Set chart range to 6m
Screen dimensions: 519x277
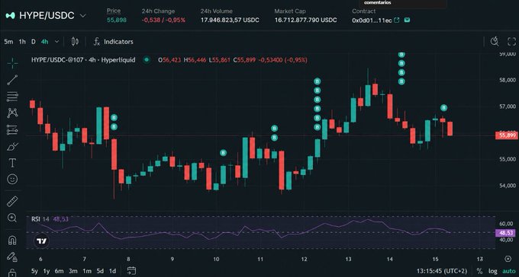(60, 271)
